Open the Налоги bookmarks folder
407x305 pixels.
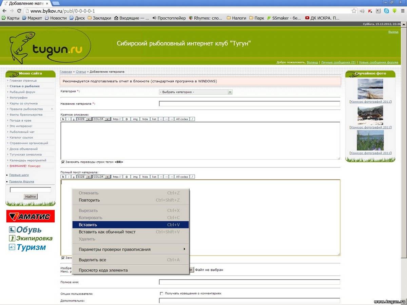point(236,18)
